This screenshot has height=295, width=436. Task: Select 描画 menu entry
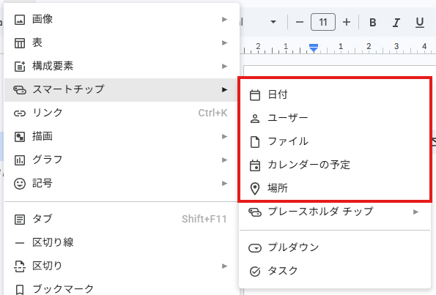point(122,136)
